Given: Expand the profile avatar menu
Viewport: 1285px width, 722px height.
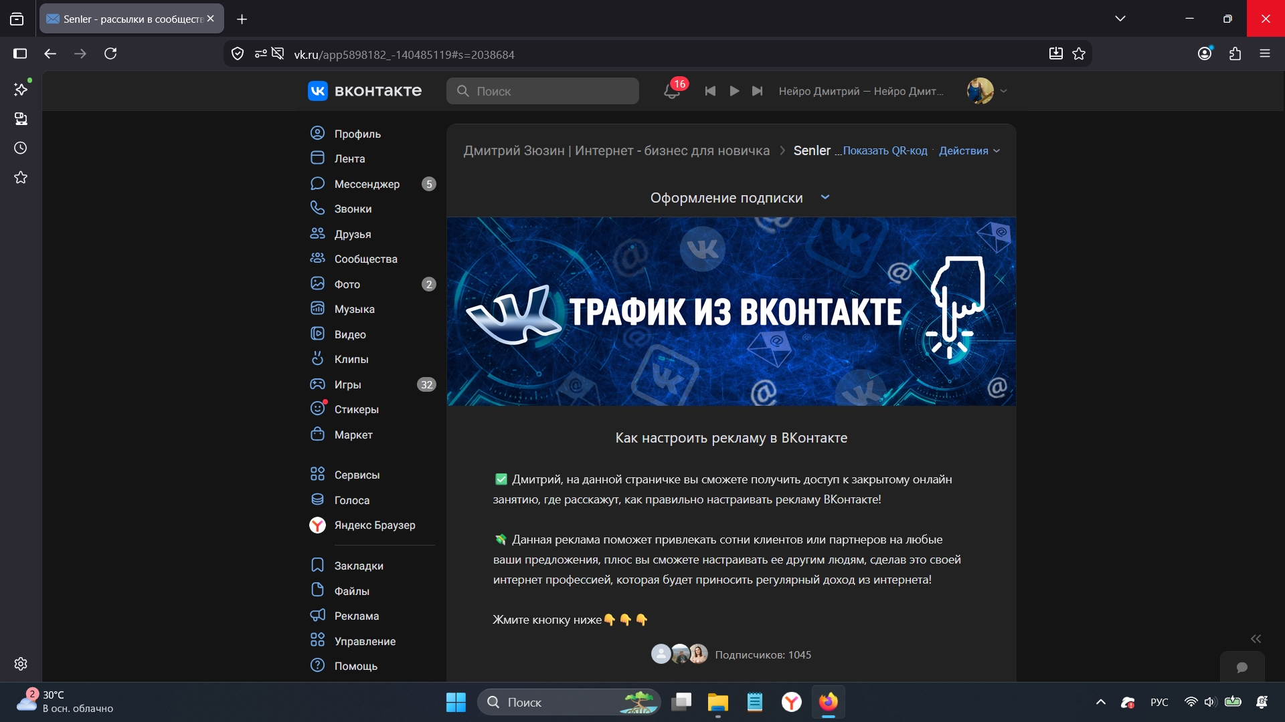Looking at the screenshot, I should (987, 91).
